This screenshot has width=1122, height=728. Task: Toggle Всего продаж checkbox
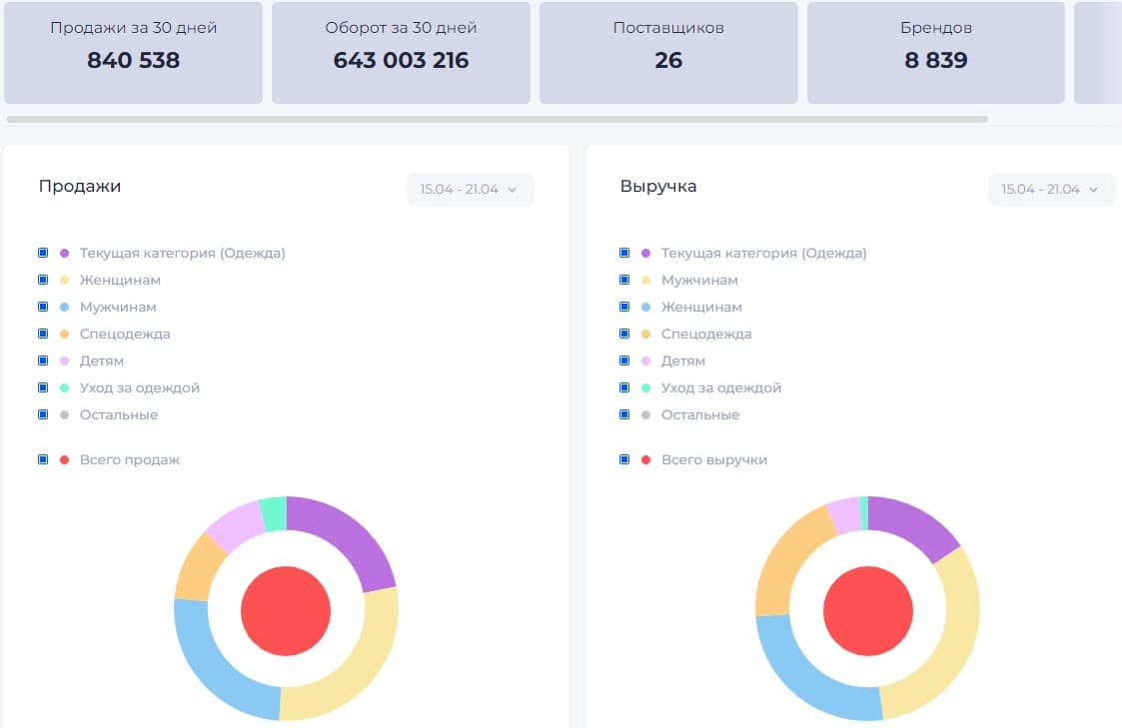click(43, 459)
